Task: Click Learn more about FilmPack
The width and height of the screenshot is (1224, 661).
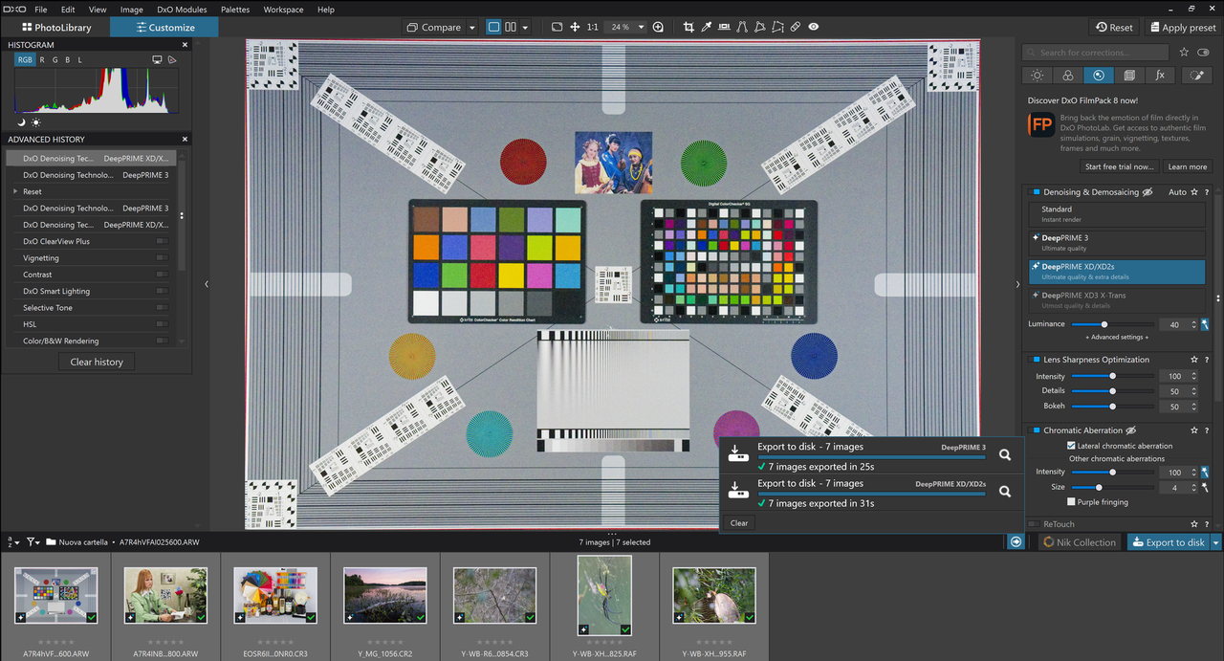Action: [1188, 166]
